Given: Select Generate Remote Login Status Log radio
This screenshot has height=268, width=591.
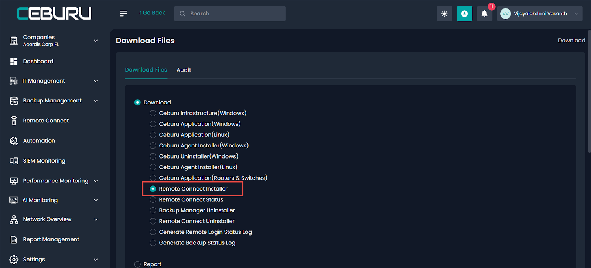Looking at the screenshot, I should click(153, 232).
